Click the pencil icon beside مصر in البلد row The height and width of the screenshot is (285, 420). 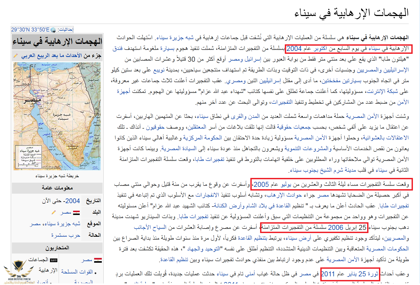coord(54,212)
